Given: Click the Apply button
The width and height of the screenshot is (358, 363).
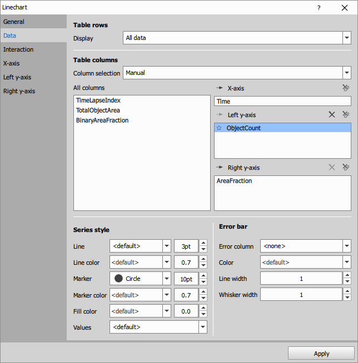Looking at the screenshot, I should pyautogui.click(x=321, y=354).
